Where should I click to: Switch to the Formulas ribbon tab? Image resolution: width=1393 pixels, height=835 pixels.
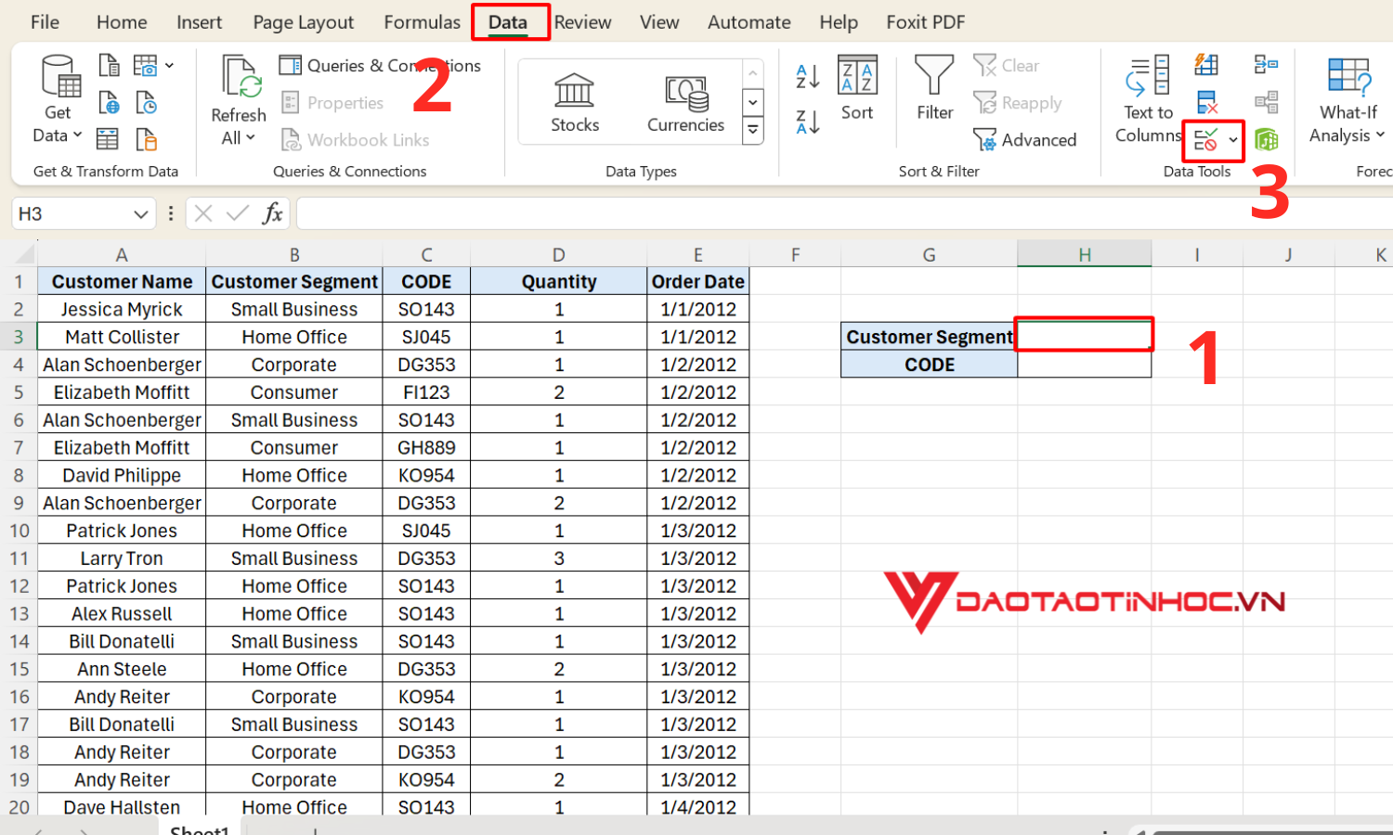[422, 22]
